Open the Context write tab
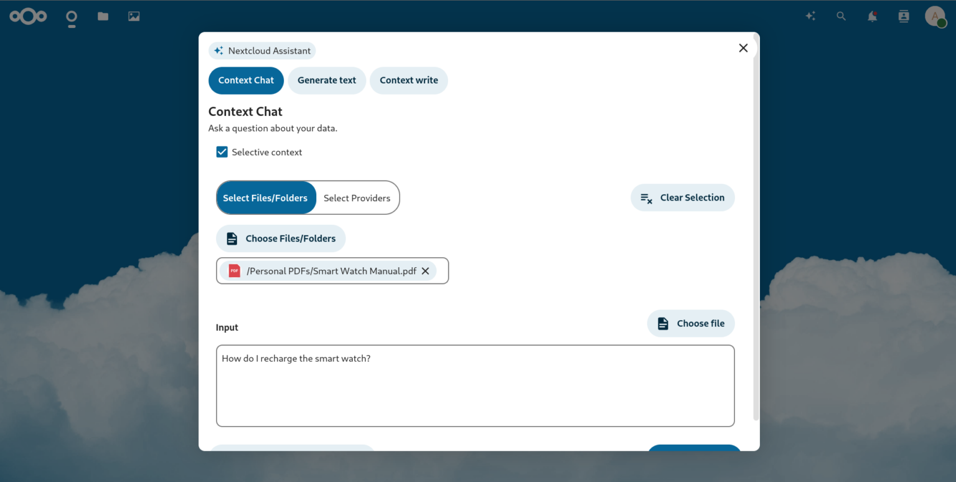 [408, 80]
